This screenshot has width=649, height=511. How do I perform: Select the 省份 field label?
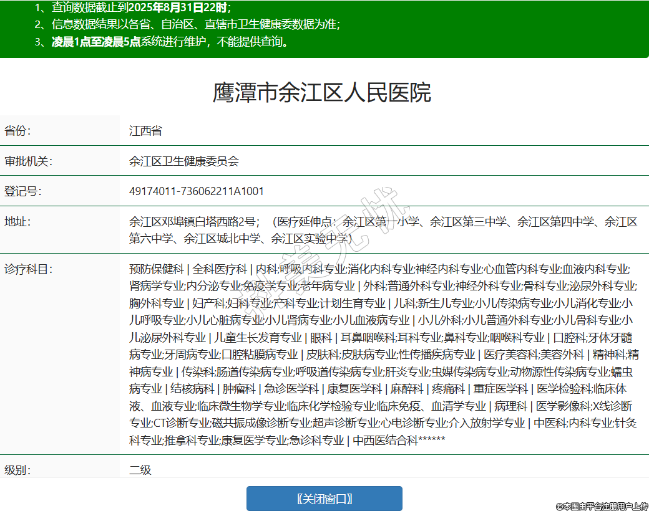[17, 131]
